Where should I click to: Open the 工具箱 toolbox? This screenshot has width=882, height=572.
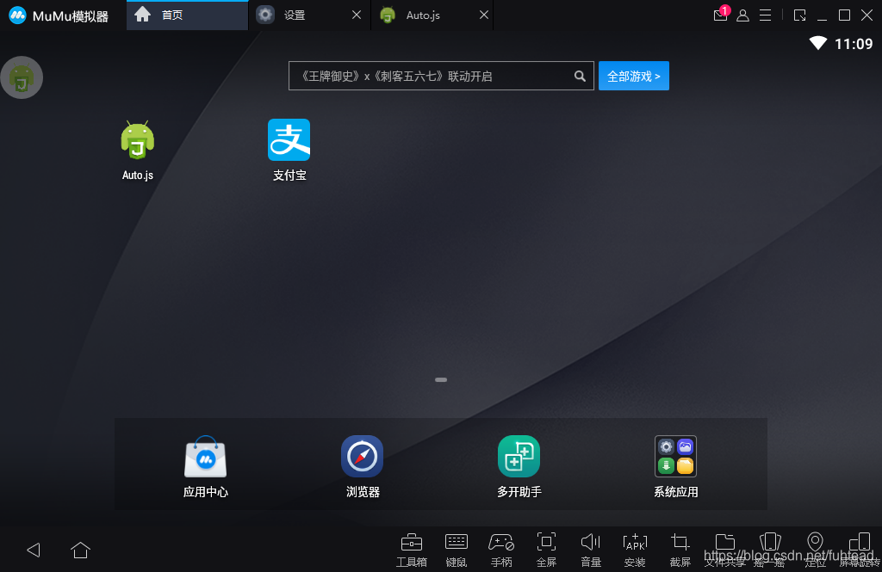412,550
